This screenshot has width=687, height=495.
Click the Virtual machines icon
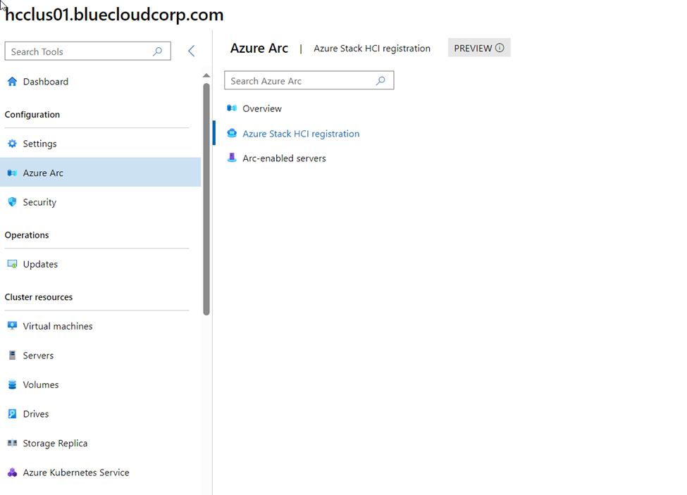point(12,325)
